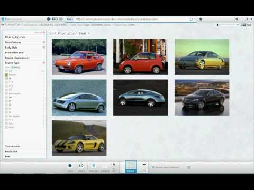Adjust the zoom slider handle in top toolbar
The height and width of the screenshot is (190, 254).
(217, 25)
